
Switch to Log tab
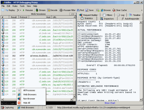point(121,15)
